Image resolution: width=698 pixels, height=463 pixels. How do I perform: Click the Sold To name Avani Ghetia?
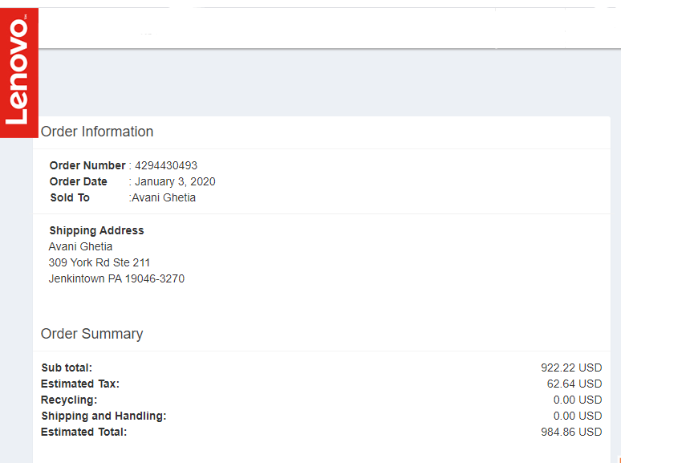[x=164, y=197]
